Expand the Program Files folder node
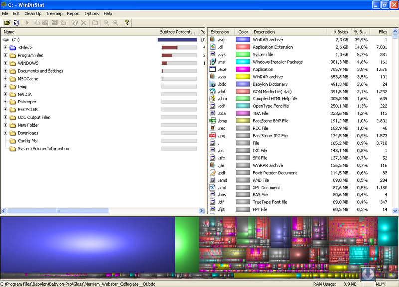399x287 pixels. point(5,55)
